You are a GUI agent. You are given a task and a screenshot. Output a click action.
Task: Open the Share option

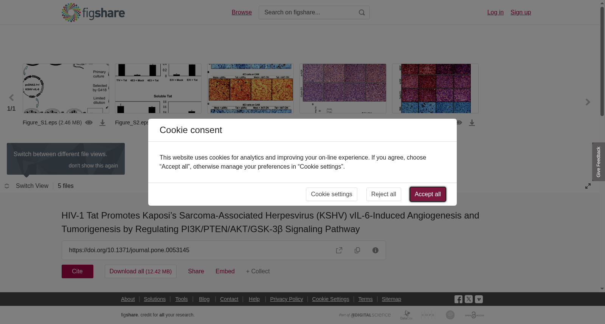point(196,271)
